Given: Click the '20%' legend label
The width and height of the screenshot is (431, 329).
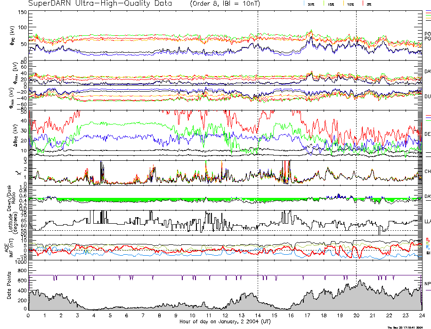Looking at the screenshot, I should coord(311,4).
